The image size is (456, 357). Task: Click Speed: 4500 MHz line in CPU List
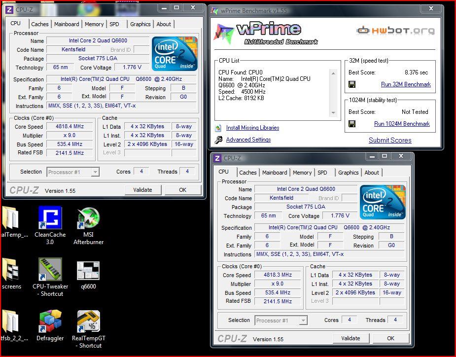(x=242, y=92)
